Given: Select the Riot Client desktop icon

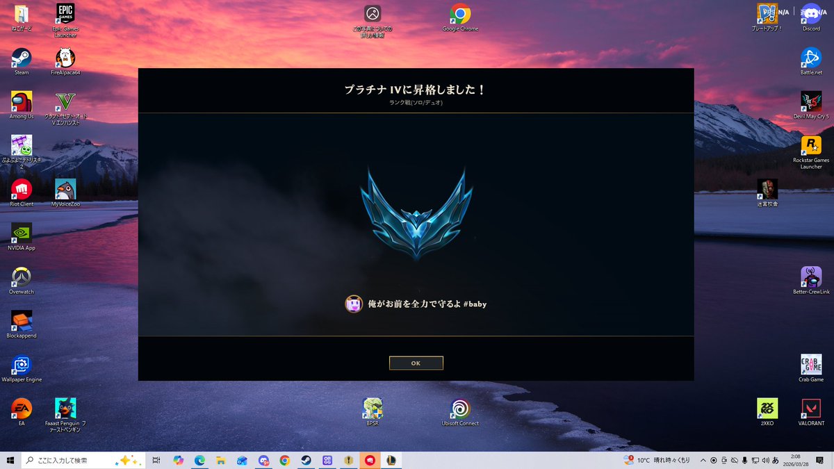Looking at the screenshot, I should point(22,193).
